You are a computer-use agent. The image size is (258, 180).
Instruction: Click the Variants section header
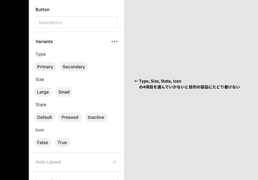coord(44,41)
